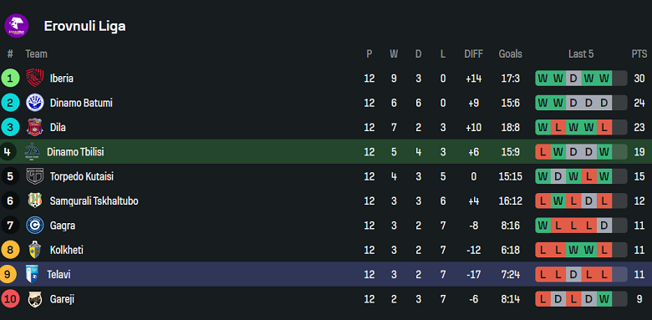Click the Gareji team crest
The height and width of the screenshot is (320, 652).
click(35, 299)
